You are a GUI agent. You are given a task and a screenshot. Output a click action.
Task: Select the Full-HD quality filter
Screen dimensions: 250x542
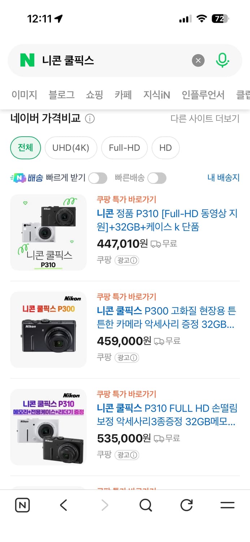(125, 148)
